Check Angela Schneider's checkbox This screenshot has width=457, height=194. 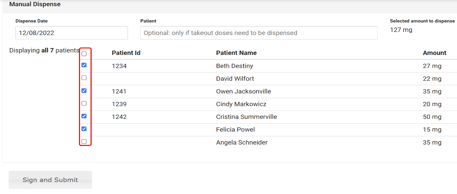pyautogui.click(x=84, y=141)
